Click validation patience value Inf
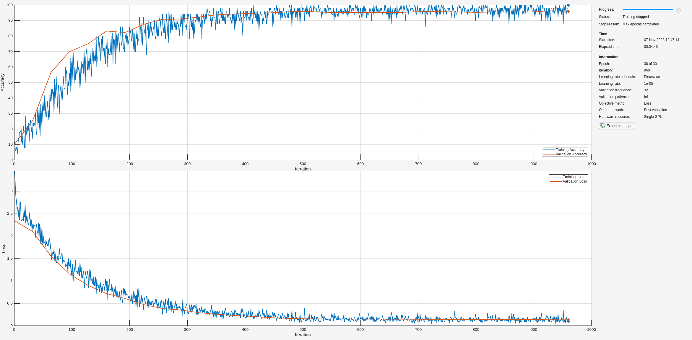This screenshot has width=692, height=340. pos(646,97)
